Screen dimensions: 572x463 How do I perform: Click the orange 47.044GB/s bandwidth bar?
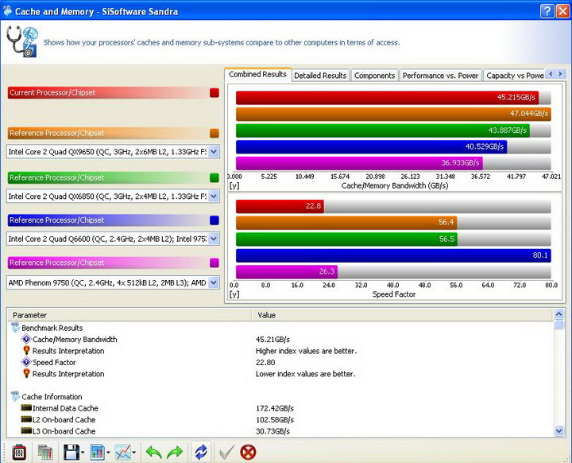click(393, 114)
